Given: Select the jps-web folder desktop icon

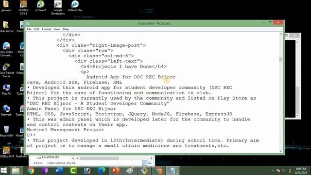Looking at the screenshot, I should tap(6, 6).
